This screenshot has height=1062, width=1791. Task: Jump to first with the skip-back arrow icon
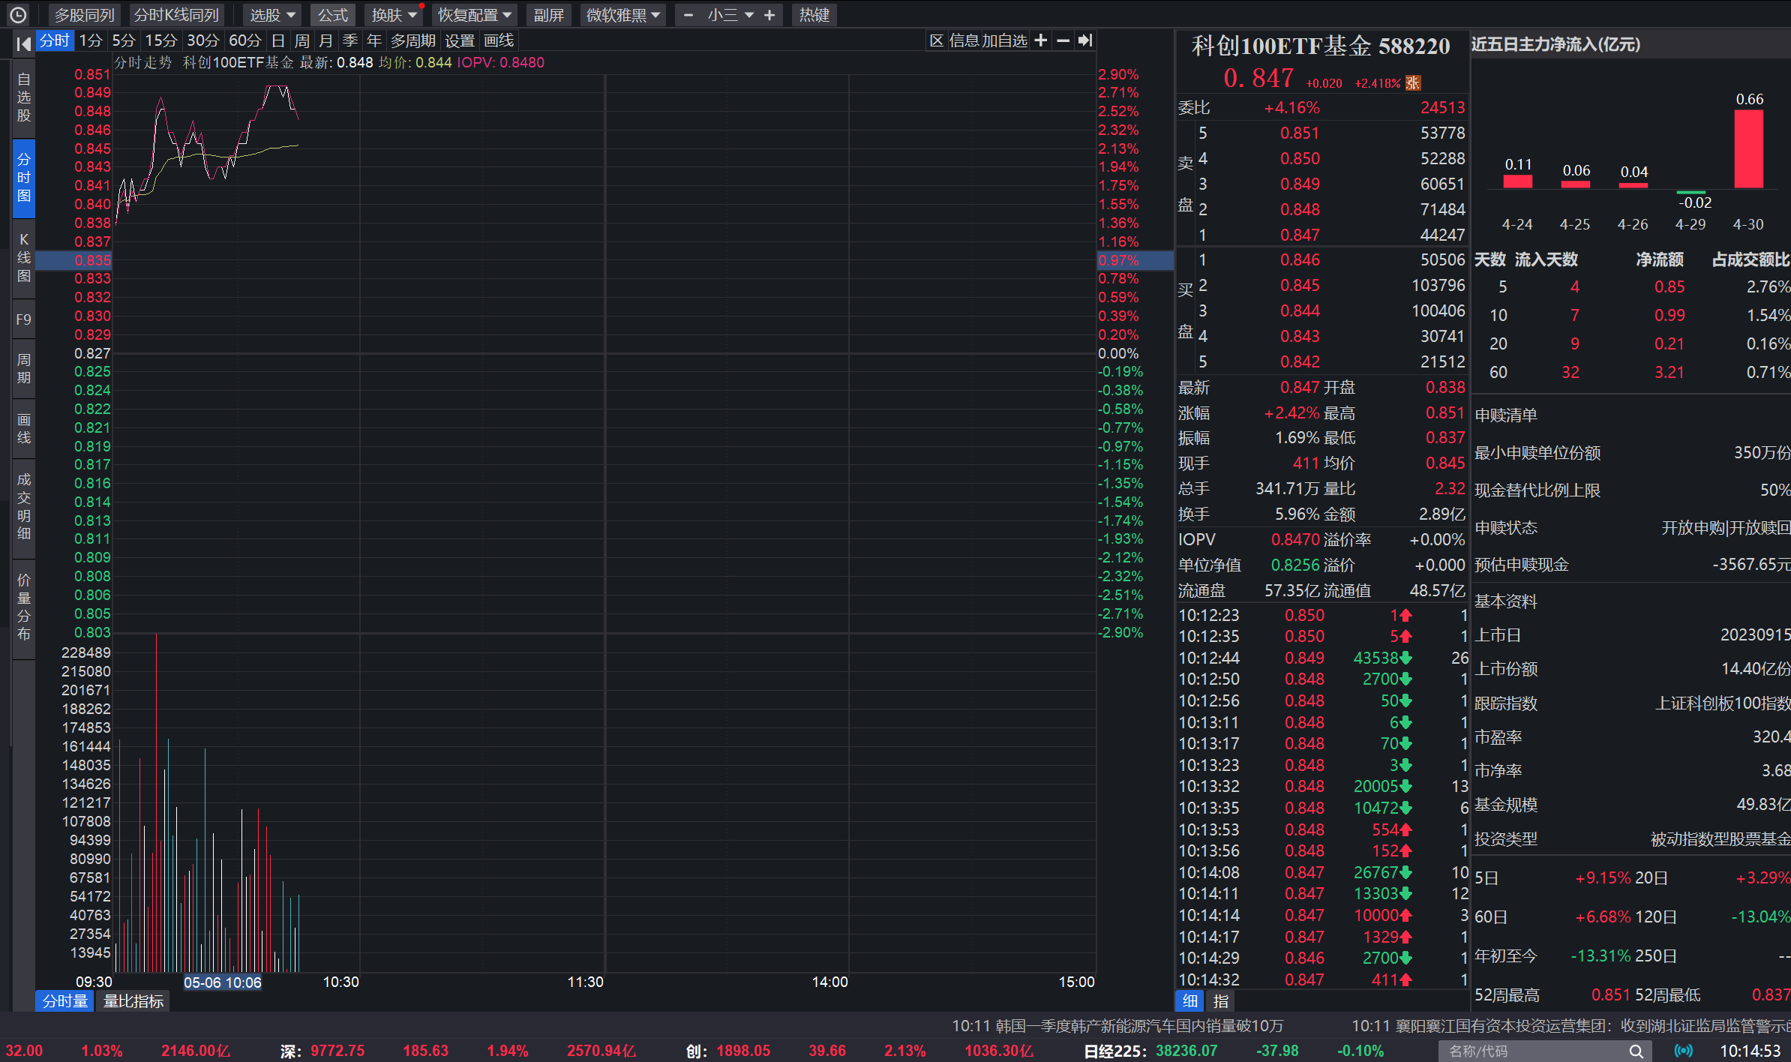(x=23, y=43)
